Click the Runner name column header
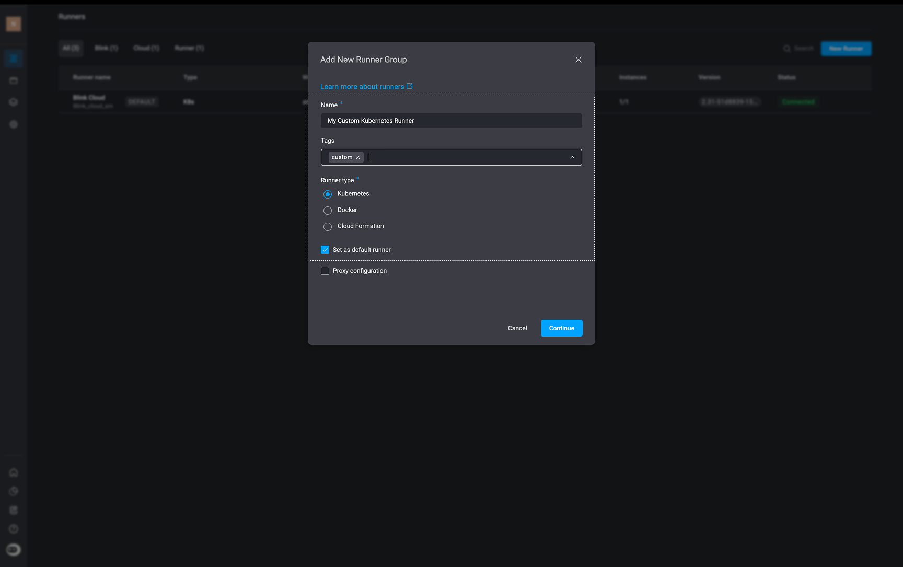 tap(91, 77)
